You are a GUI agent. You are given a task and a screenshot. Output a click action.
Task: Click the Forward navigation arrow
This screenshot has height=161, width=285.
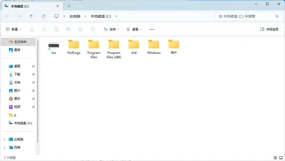click(19, 16)
